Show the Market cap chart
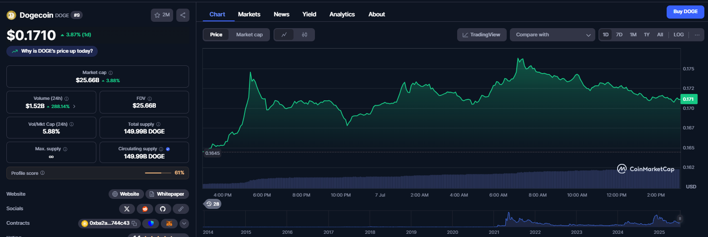708x237 pixels. (249, 35)
